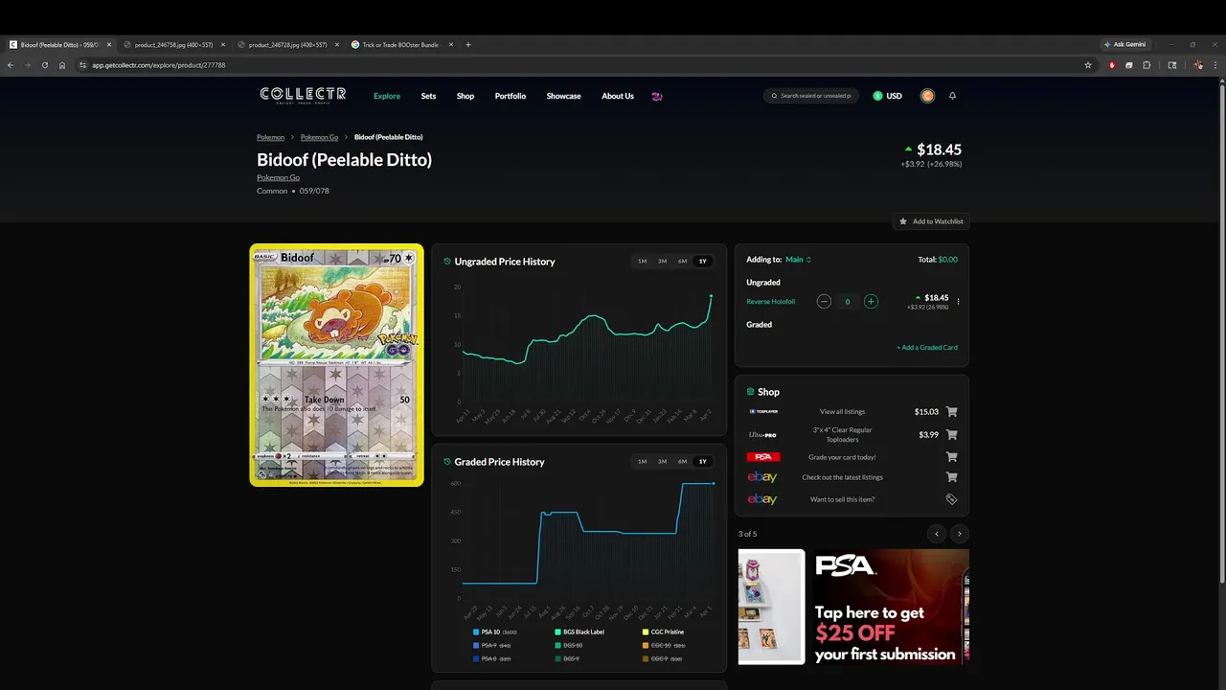Click Ask Gemini button
Viewport: 1226px width, 690px height.
[x=1124, y=44]
